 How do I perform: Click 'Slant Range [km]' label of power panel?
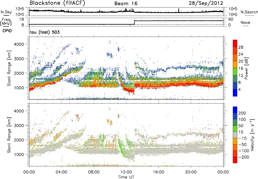[x=9, y=68]
